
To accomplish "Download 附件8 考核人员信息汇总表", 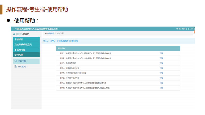I will click(161, 88).
